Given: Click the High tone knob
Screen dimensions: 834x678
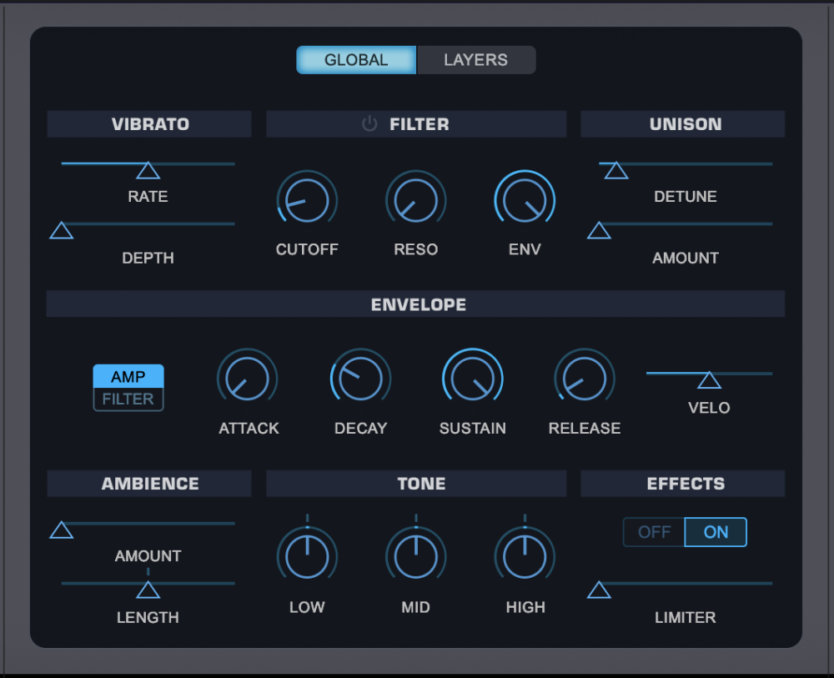Looking at the screenshot, I should tap(525, 557).
